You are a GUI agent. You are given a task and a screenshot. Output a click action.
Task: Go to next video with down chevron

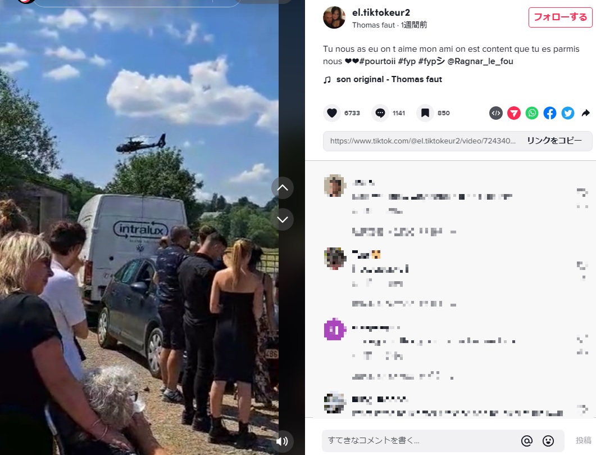pos(283,219)
